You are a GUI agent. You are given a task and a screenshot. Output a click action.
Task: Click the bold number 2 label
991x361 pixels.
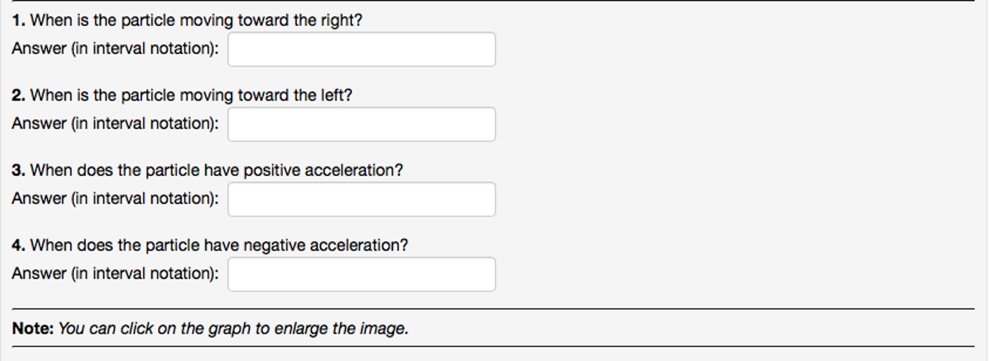click(18, 95)
